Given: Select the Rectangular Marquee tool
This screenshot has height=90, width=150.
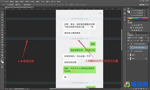Looking at the screenshot, I should (2, 12).
